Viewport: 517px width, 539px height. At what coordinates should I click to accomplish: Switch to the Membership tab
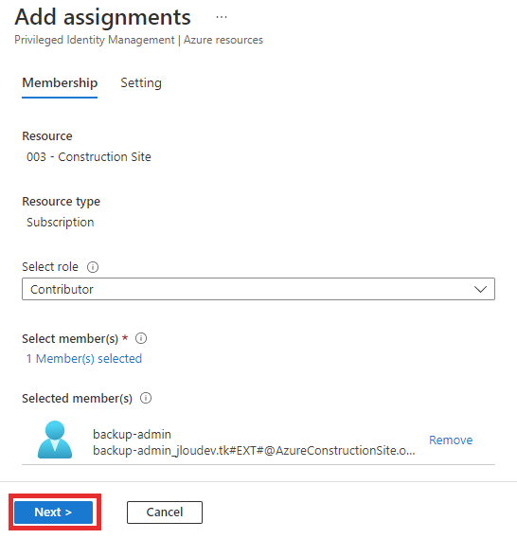click(x=60, y=82)
